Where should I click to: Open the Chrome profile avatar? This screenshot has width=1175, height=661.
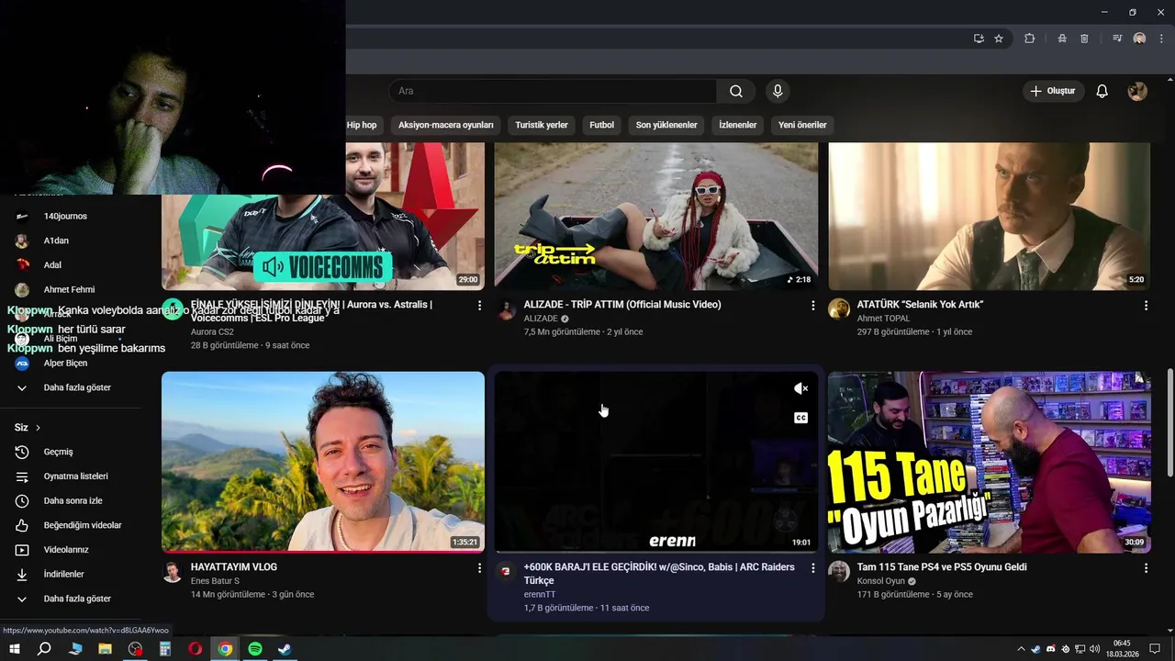coord(1139,39)
